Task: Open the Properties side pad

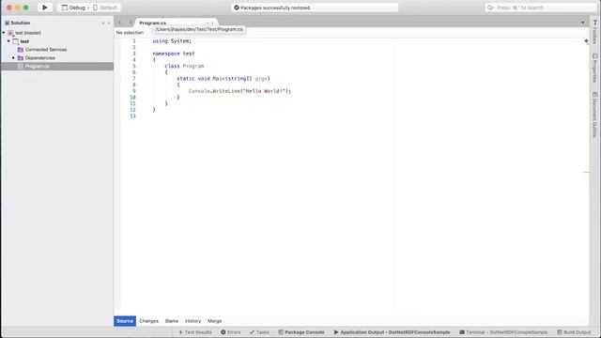Action: click(x=594, y=69)
